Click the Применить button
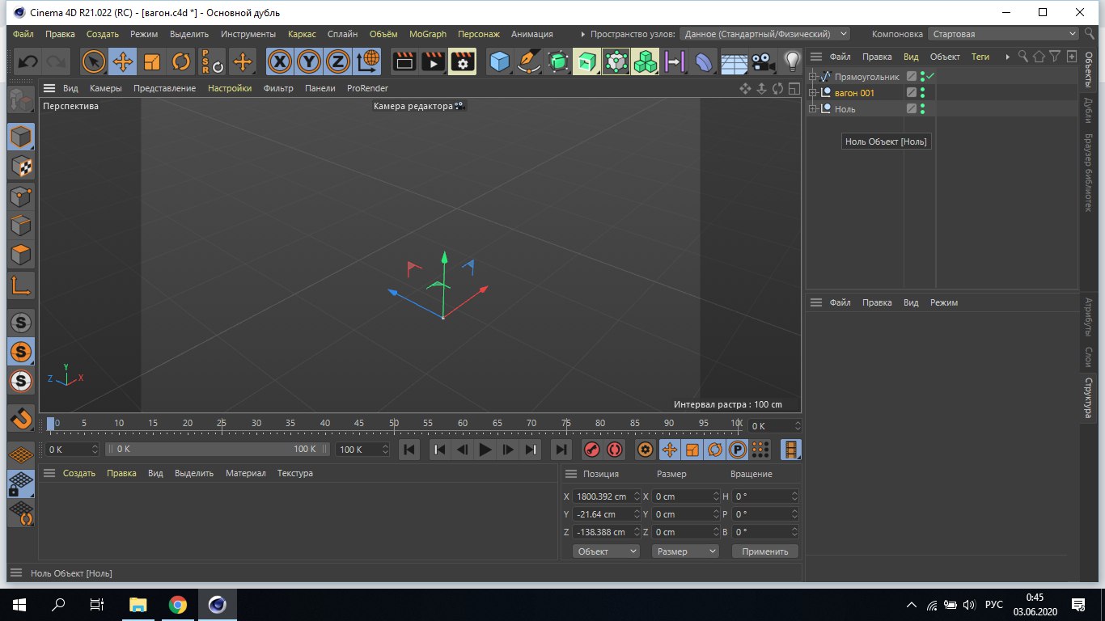The width and height of the screenshot is (1105, 621). click(x=765, y=551)
